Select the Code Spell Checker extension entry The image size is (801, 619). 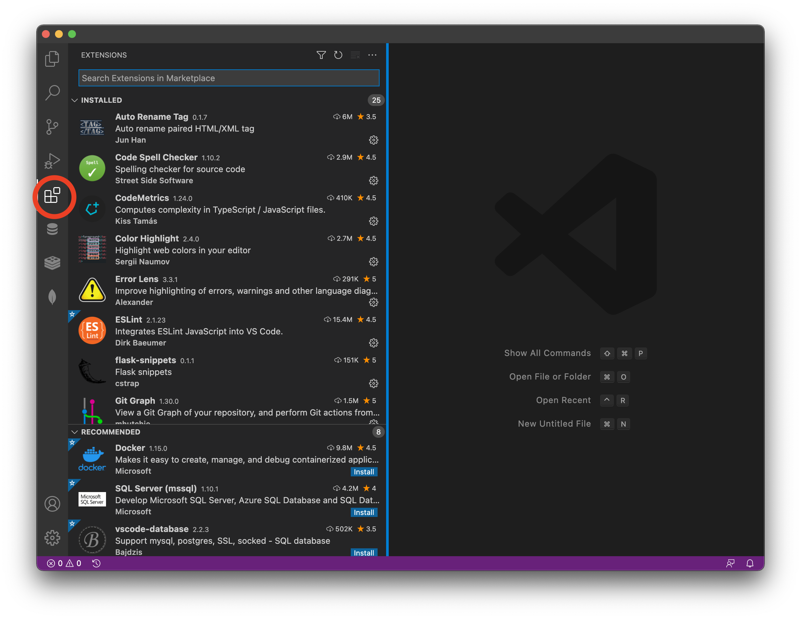click(x=220, y=169)
